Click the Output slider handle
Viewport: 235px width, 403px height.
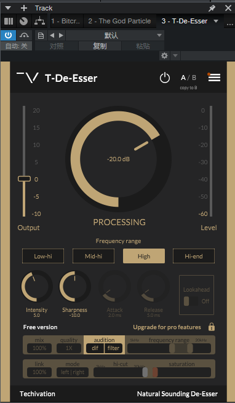point(24,178)
